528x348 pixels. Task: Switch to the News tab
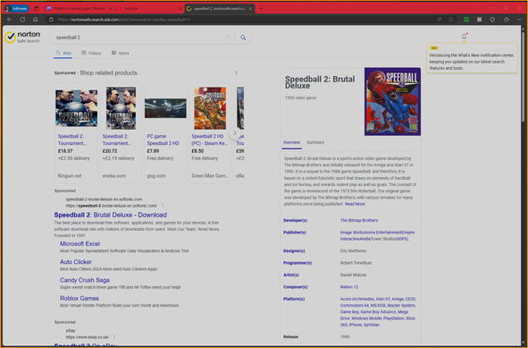click(x=121, y=53)
